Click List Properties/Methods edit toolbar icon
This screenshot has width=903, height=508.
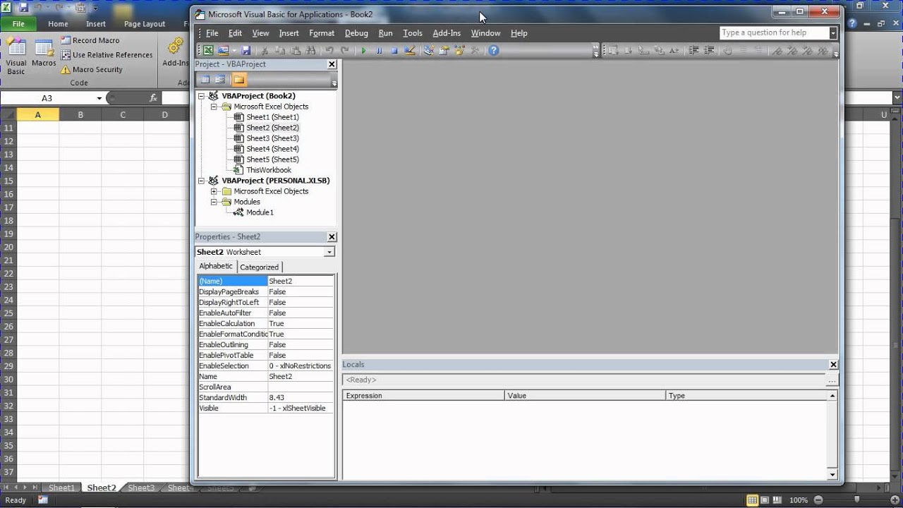tap(612, 51)
